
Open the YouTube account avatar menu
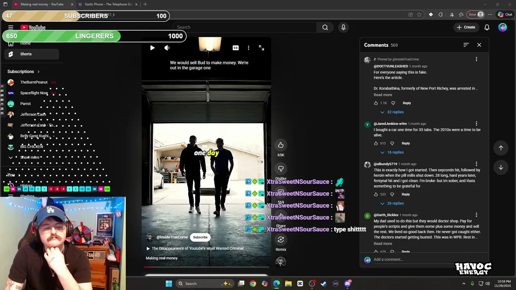[x=502, y=27]
